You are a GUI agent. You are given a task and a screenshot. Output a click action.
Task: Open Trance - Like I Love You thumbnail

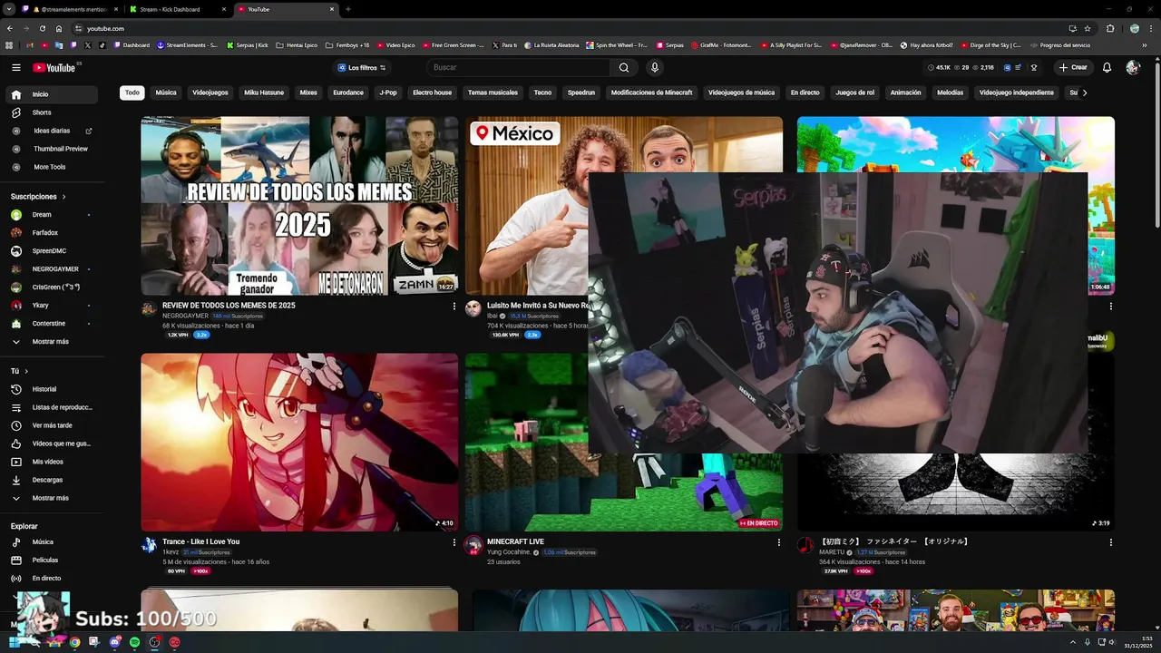(299, 442)
